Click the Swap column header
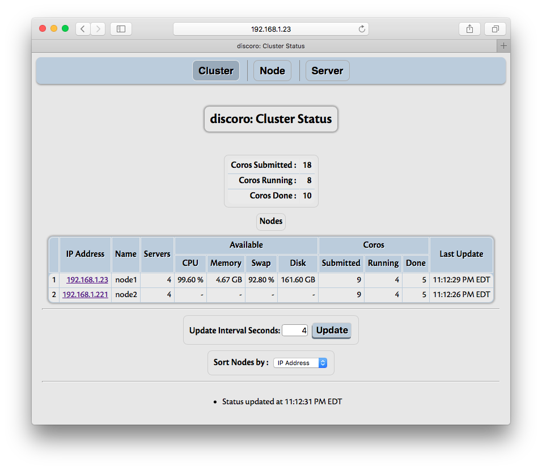 261,263
